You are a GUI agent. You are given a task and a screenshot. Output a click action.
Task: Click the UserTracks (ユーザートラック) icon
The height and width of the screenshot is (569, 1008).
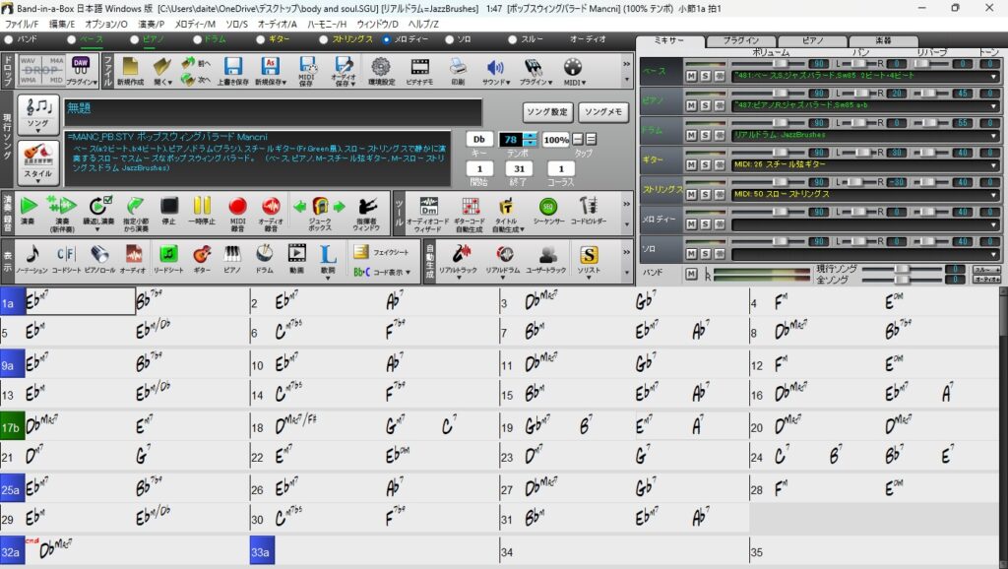coord(548,259)
